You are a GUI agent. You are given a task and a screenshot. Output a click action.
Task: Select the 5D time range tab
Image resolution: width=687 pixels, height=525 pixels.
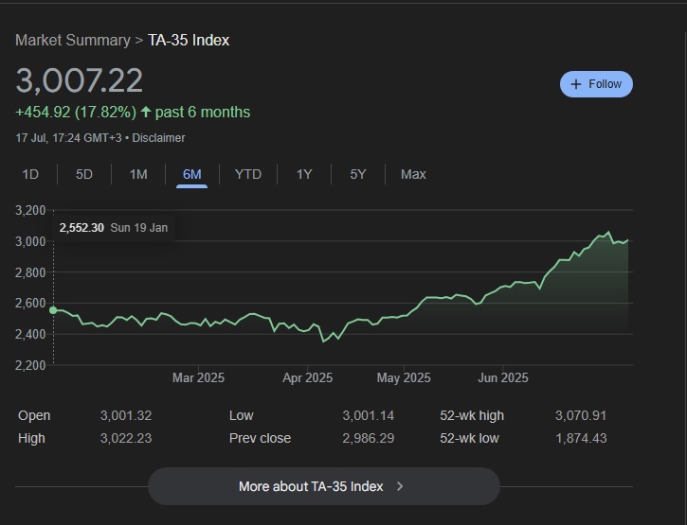click(x=84, y=174)
